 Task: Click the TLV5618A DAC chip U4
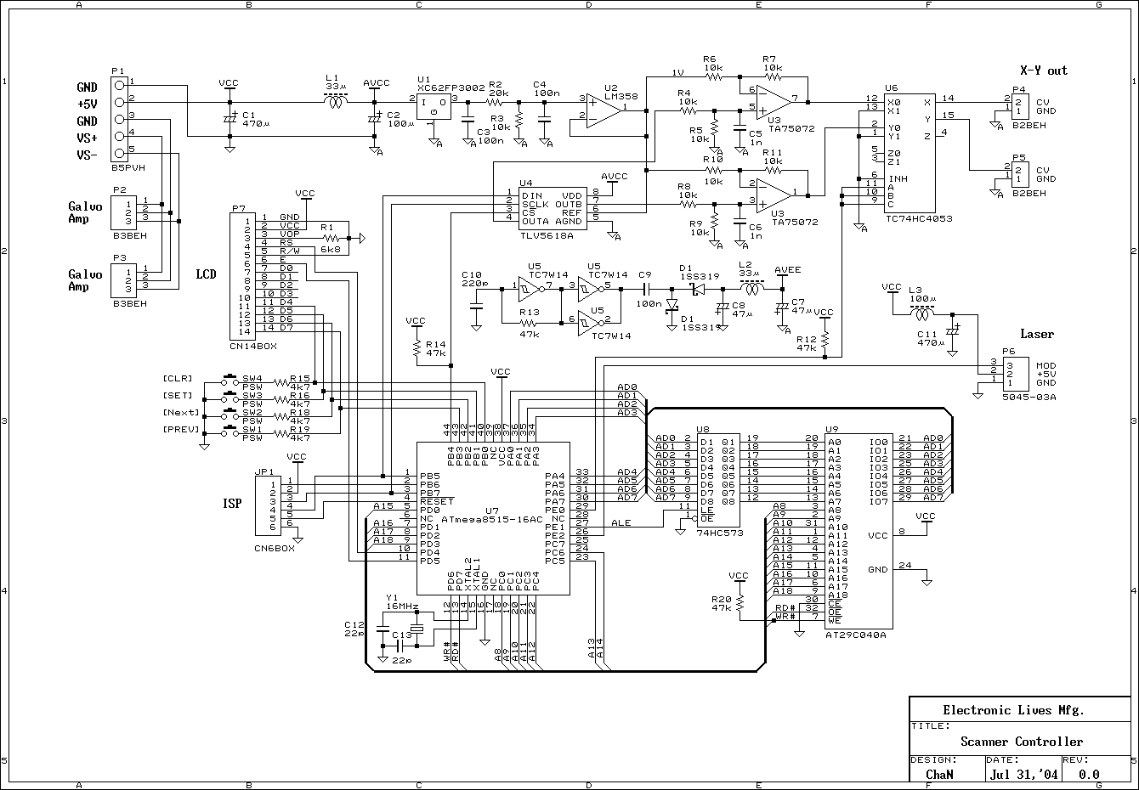coord(552,206)
